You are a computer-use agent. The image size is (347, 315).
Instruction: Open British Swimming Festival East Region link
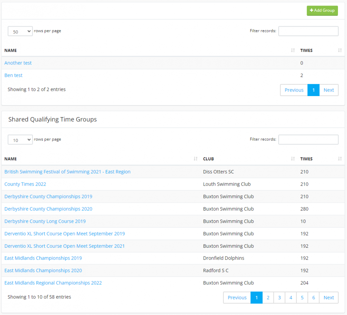point(67,172)
